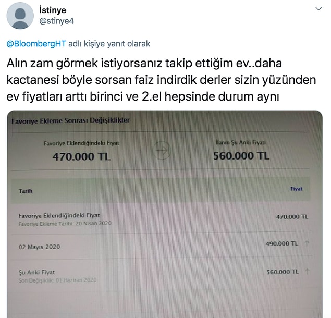Click the İlanın Şu Anki Fiyatı label
The height and width of the screenshot is (318, 331).
tap(241, 143)
